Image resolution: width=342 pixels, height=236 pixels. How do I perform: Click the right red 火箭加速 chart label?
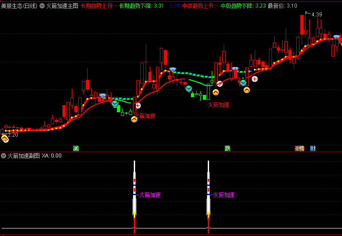218,105
